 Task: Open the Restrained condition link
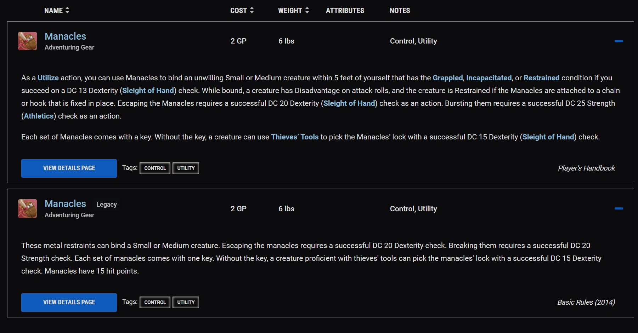click(x=541, y=78)
